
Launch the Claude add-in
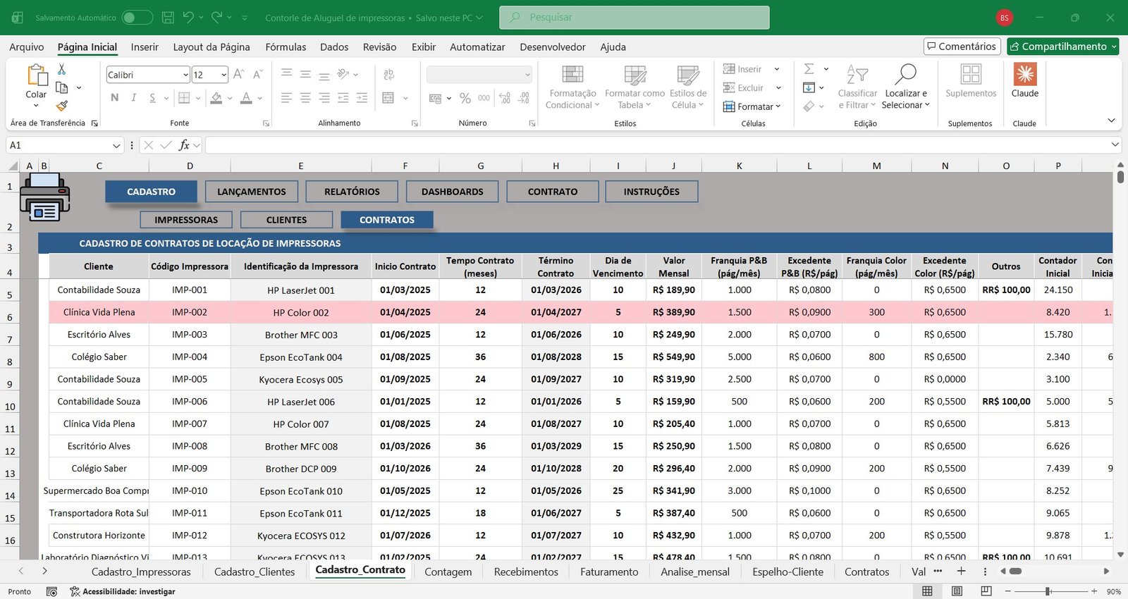pos(1025,81)
